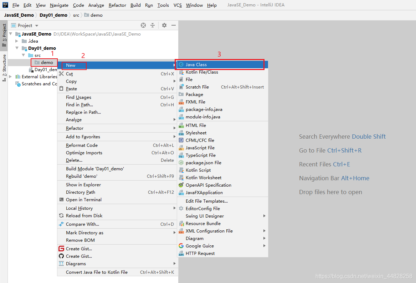Click the Compare With arrows icon
416x283 pixels.
point(61,224)
